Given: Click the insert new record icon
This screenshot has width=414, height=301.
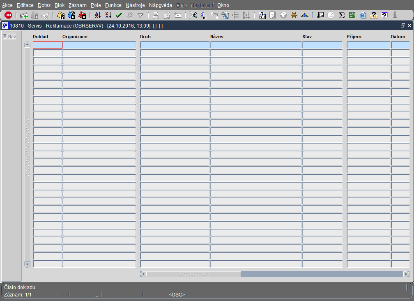Looking at the screenshot, I should click(x=24, y=15).
